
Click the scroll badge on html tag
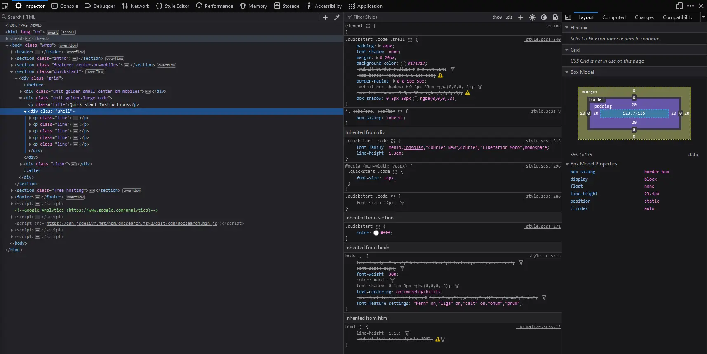click(68, 32)
